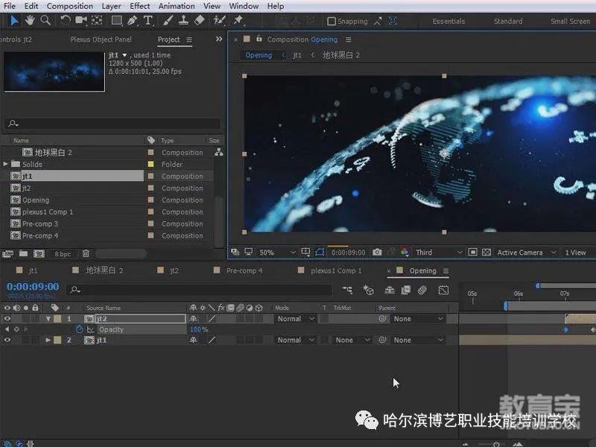
Task: Click the current time 0:00:09:00 in timeline
Action: (x=33, y=286)
